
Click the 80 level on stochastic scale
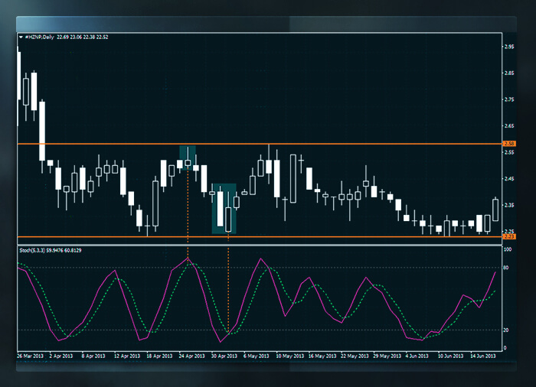507,268
